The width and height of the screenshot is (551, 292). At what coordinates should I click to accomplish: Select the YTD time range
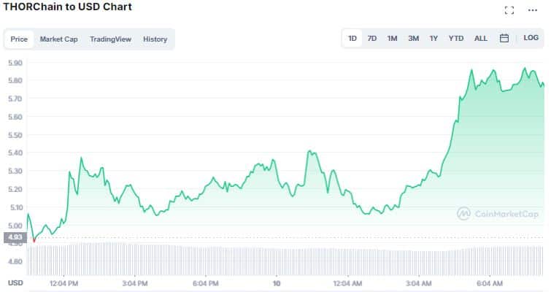click(456, 38)
